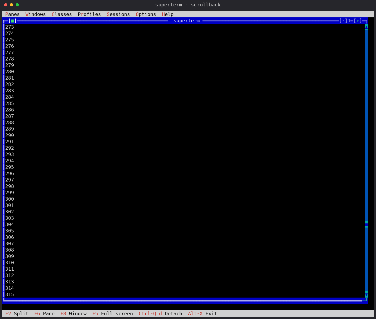
Task: Click F8 Window in the status bar
Action: tap(73, 313)
